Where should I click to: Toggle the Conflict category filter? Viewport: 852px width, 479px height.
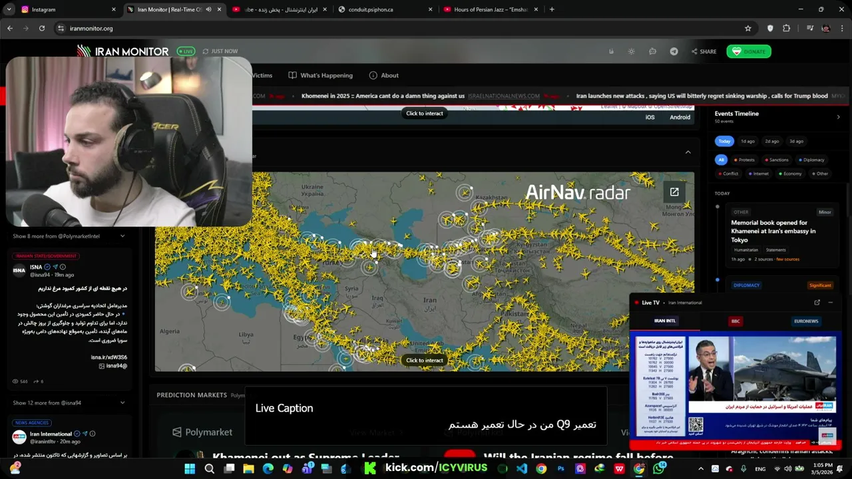click(x=728, y=174)
